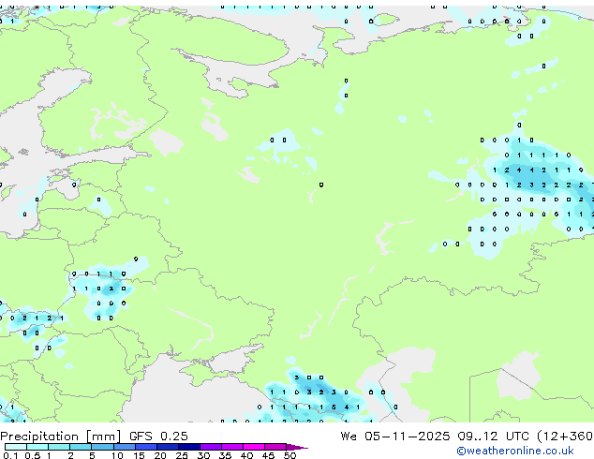Click the 'Precipitation [mm] GFS 0.25' title

tap(94, 437)
